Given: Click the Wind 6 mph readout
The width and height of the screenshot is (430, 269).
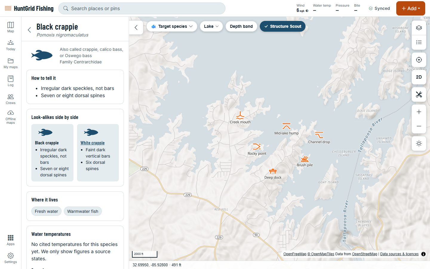Looking at the screenshot, I should tap(302, 8).
